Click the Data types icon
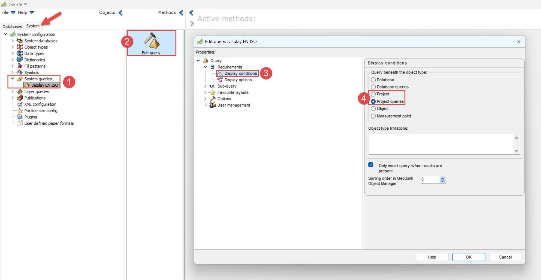Screen dimensions: 541x280 pyautogui.click(x=20, y=53)
